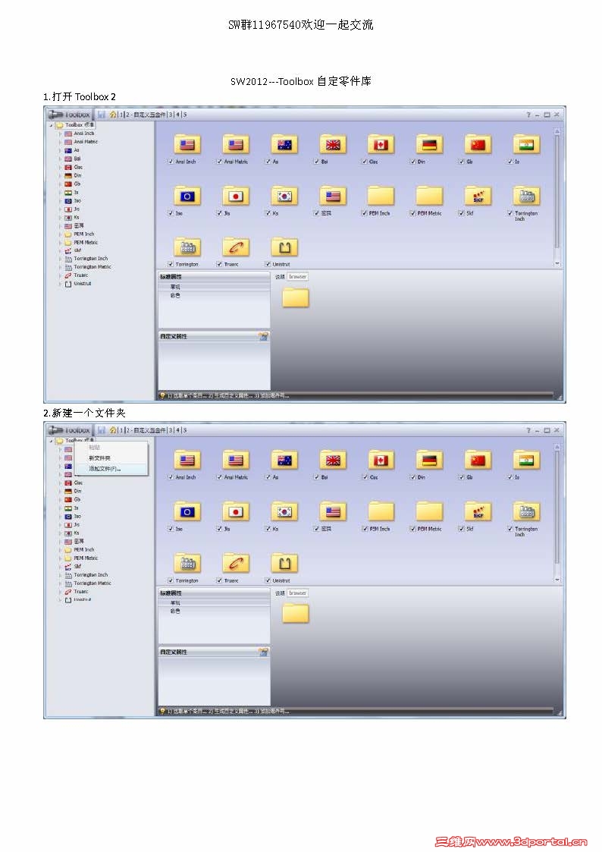Open the Truarc folder icon in step 1 window
This screenshot has width=602, height=852.
236,247
